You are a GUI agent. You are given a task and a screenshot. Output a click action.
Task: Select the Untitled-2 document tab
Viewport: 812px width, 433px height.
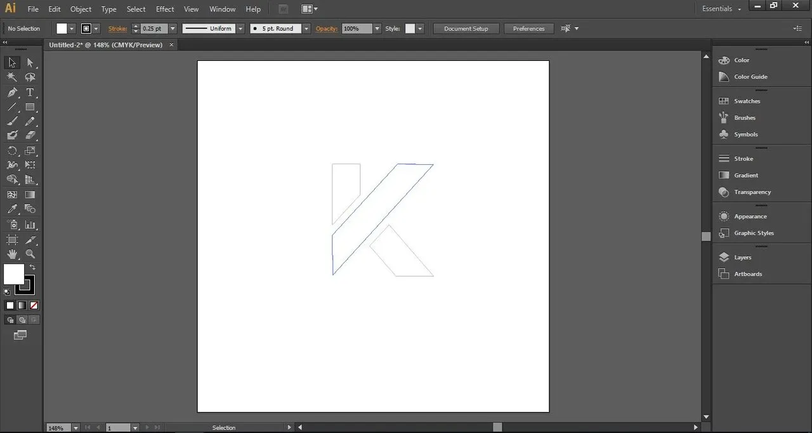coord(106,45)
